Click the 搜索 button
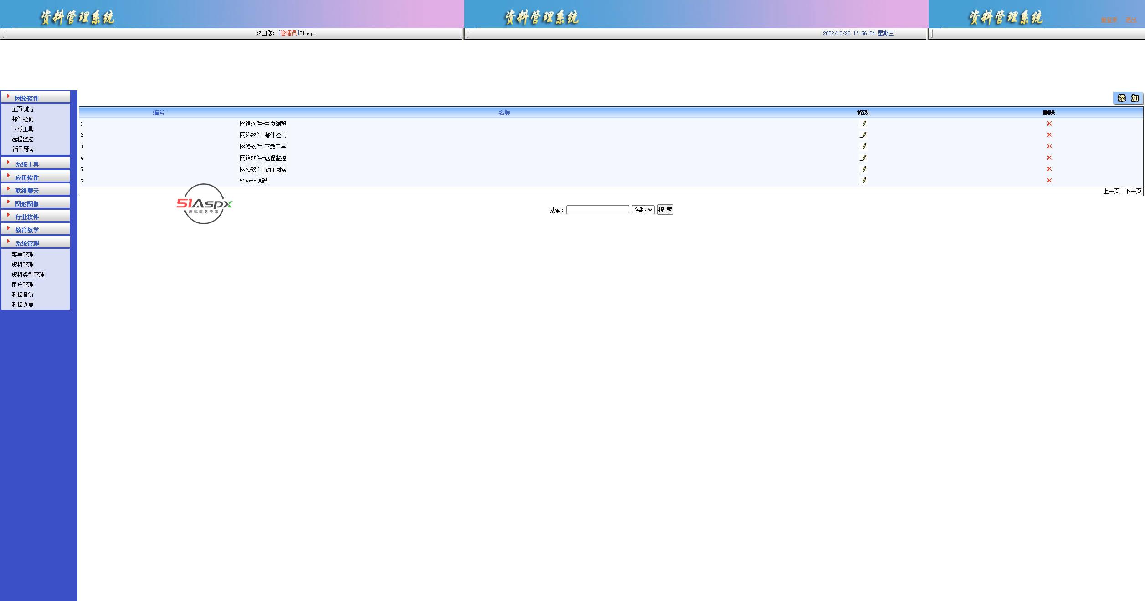This screenshot has height=601, width=1145. tap(665, 210)
